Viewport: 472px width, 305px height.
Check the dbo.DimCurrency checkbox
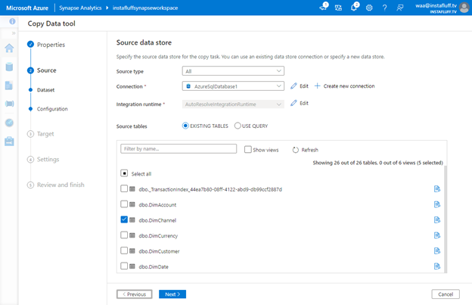[124, 235]
